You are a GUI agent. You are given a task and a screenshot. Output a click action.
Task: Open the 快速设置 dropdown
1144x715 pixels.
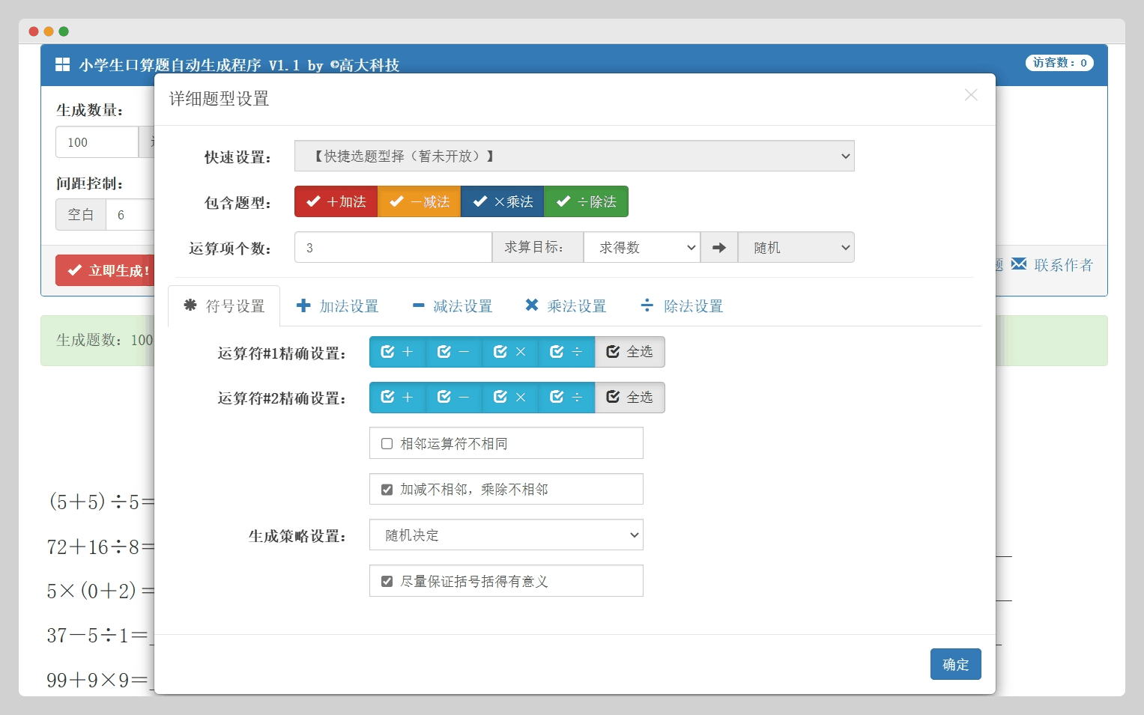pos(574,156)
